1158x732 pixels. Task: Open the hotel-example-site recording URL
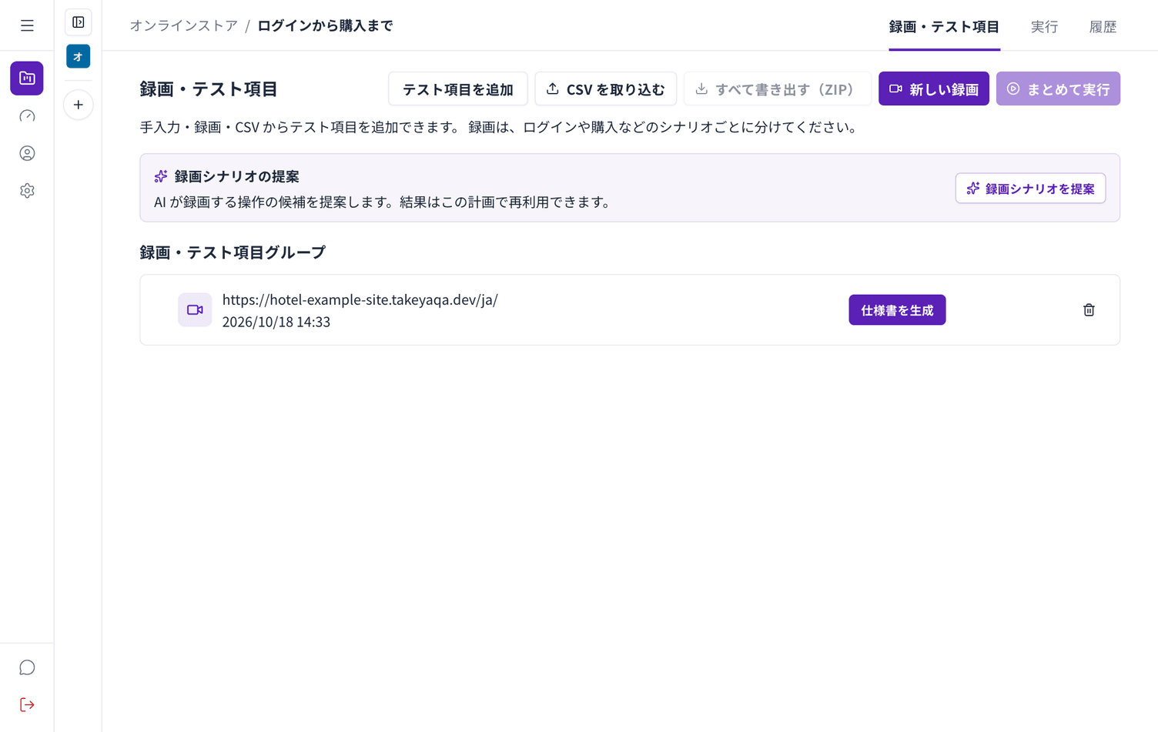tap(360, 300)
